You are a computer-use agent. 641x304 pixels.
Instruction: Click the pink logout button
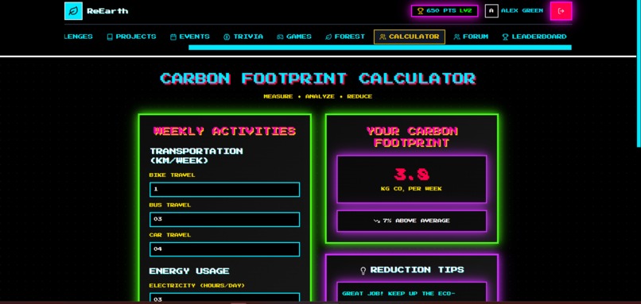pos(561,11)
